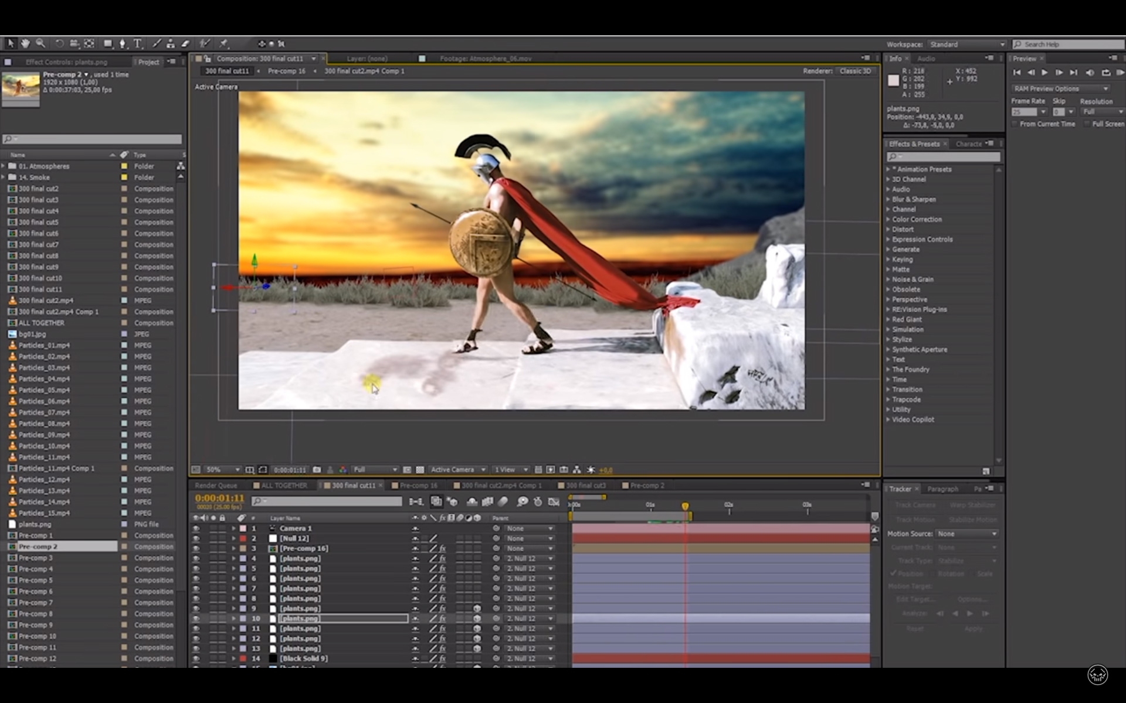Toggle mute audio in Preview panel

(x=1090, y=73)
